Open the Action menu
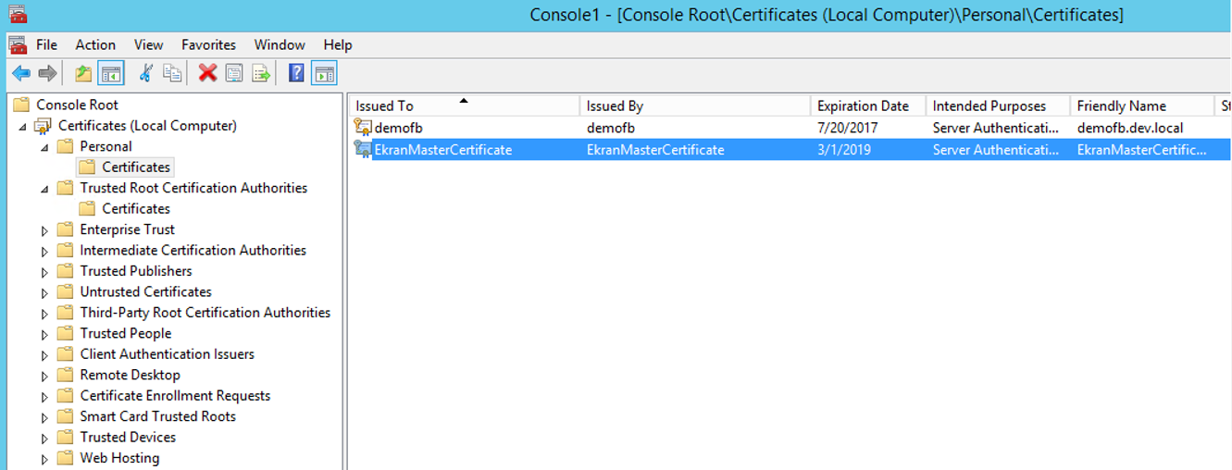Screen dimensions: 1232x470 tap(95, 44)
